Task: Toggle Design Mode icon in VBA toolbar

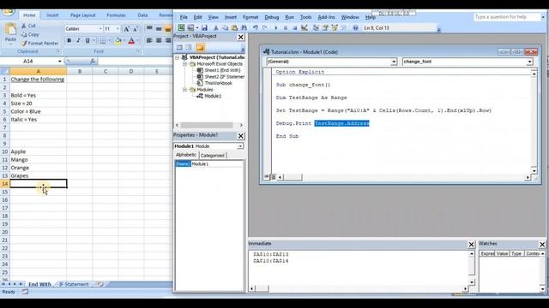Action: 305,27
